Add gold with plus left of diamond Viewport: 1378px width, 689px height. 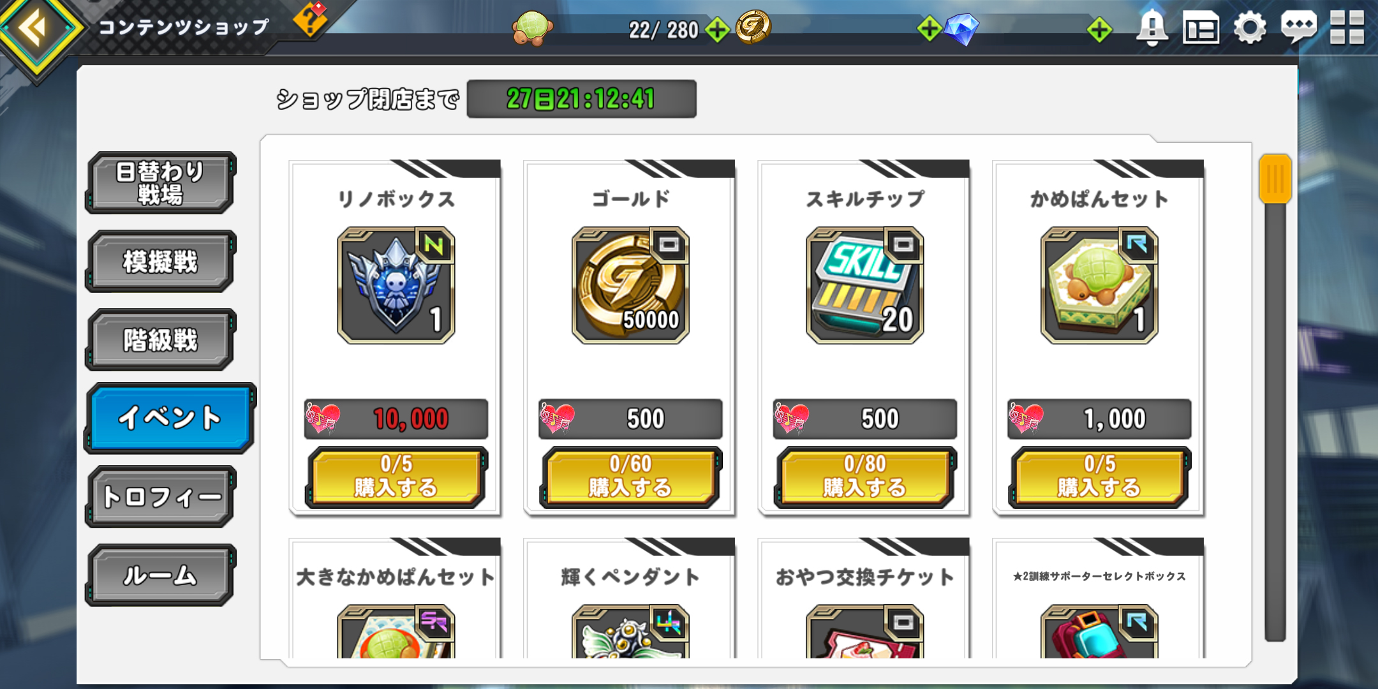pos(929,29)
